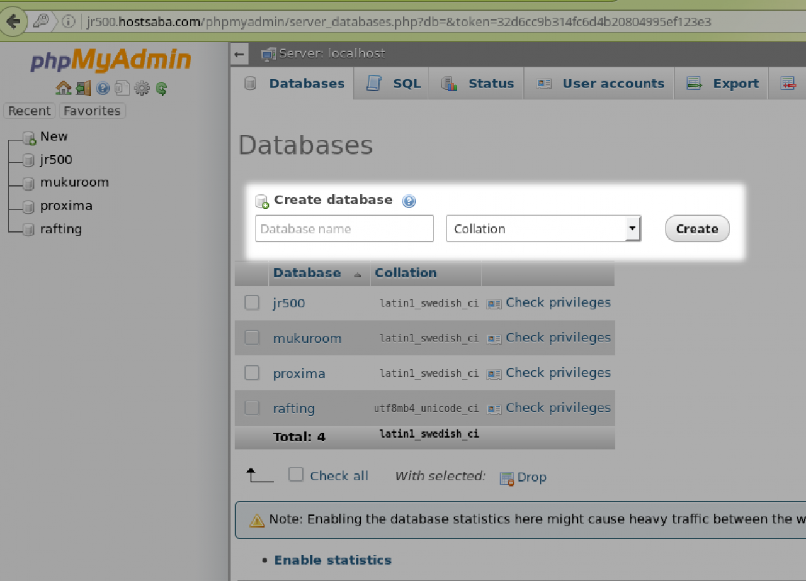
Task: Click the browser back button
Action: coord(13,22)
